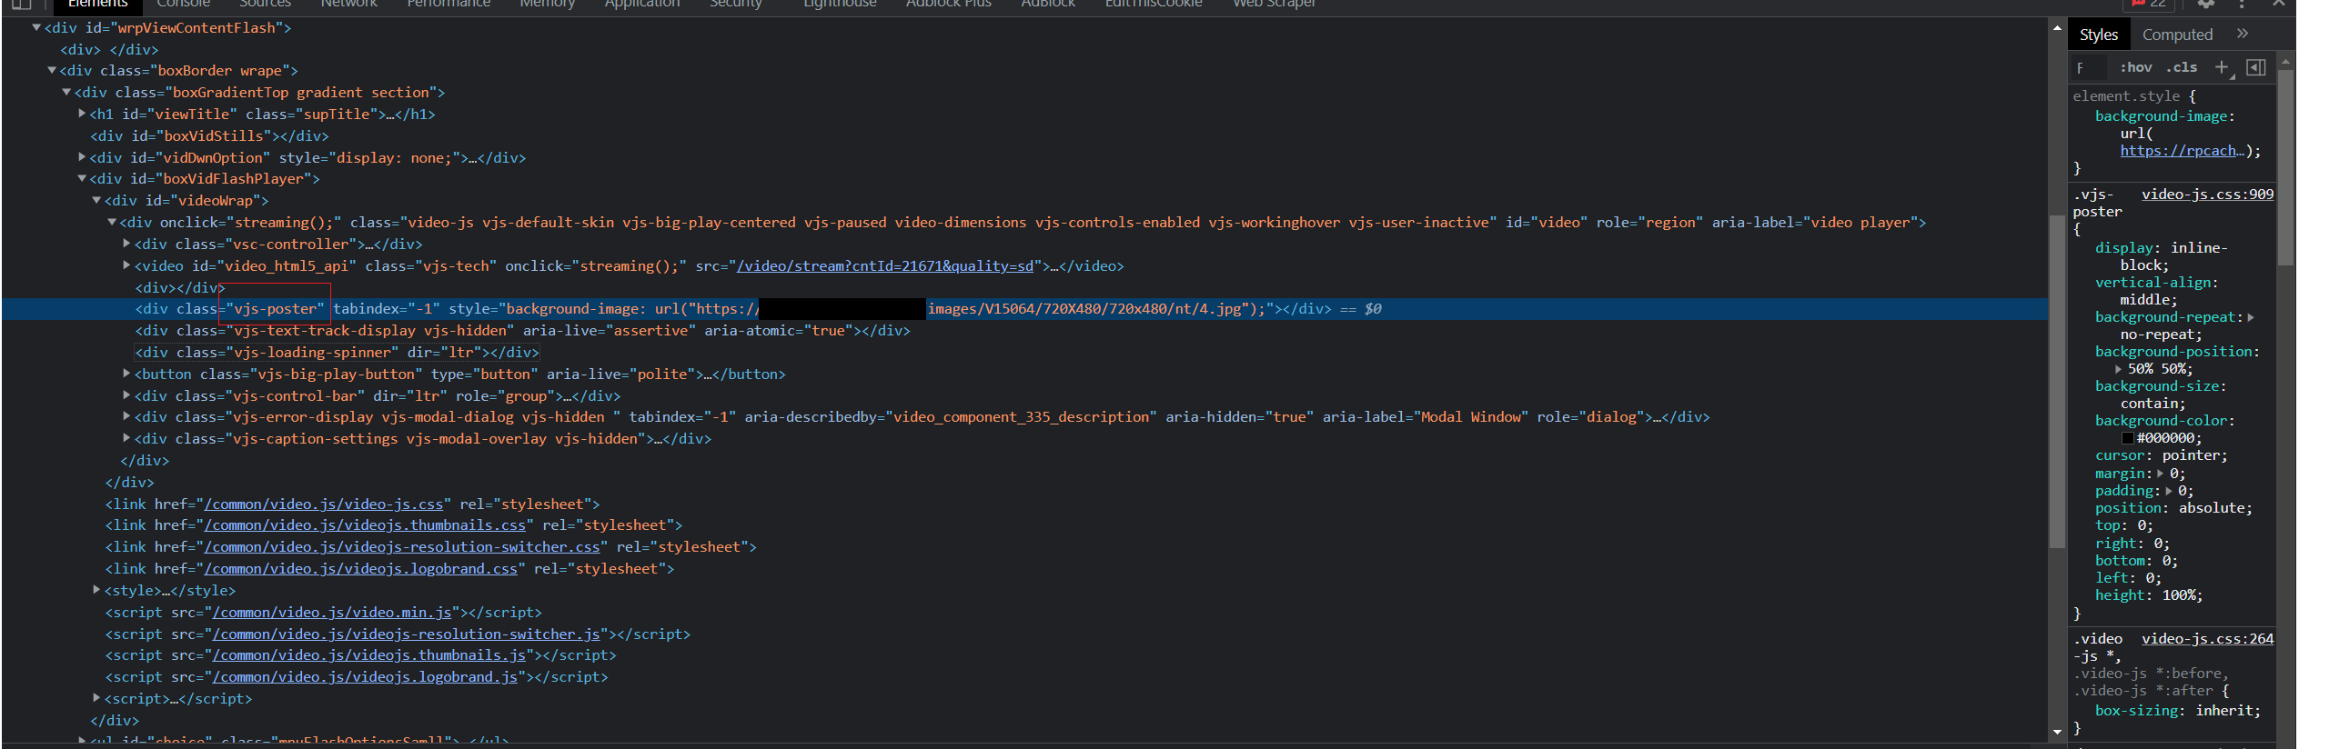Toggle device toolbar icon
2329x749 pixels.
[20, 4]
